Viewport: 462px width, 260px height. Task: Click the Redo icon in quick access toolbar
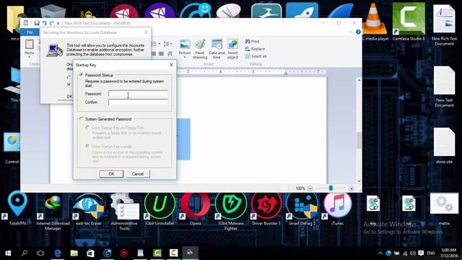tap(51, 23)
